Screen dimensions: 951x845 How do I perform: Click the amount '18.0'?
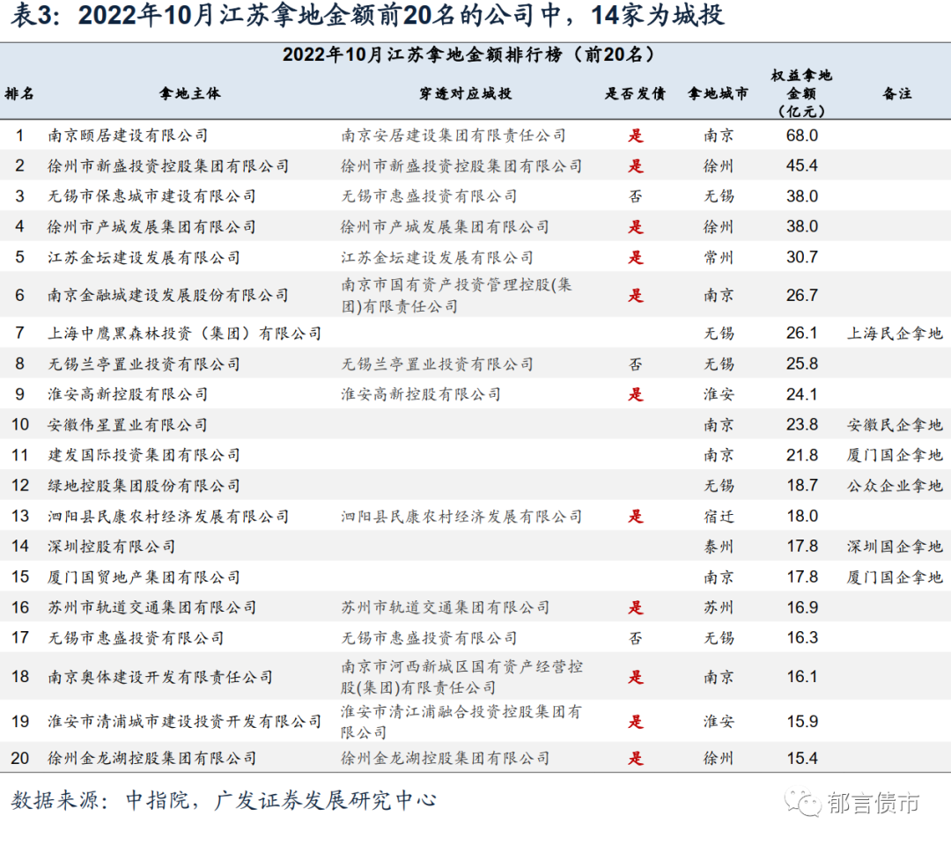pyautogui.click(x=802, y=517)
